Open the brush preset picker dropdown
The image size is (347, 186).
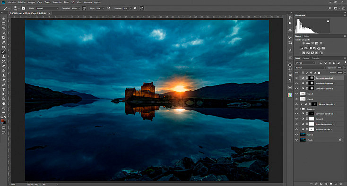19,8
